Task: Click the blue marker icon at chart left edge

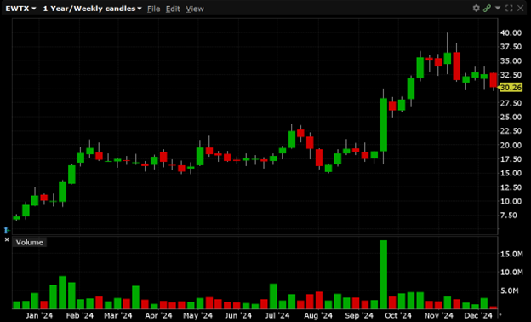Action: [6, 231]
